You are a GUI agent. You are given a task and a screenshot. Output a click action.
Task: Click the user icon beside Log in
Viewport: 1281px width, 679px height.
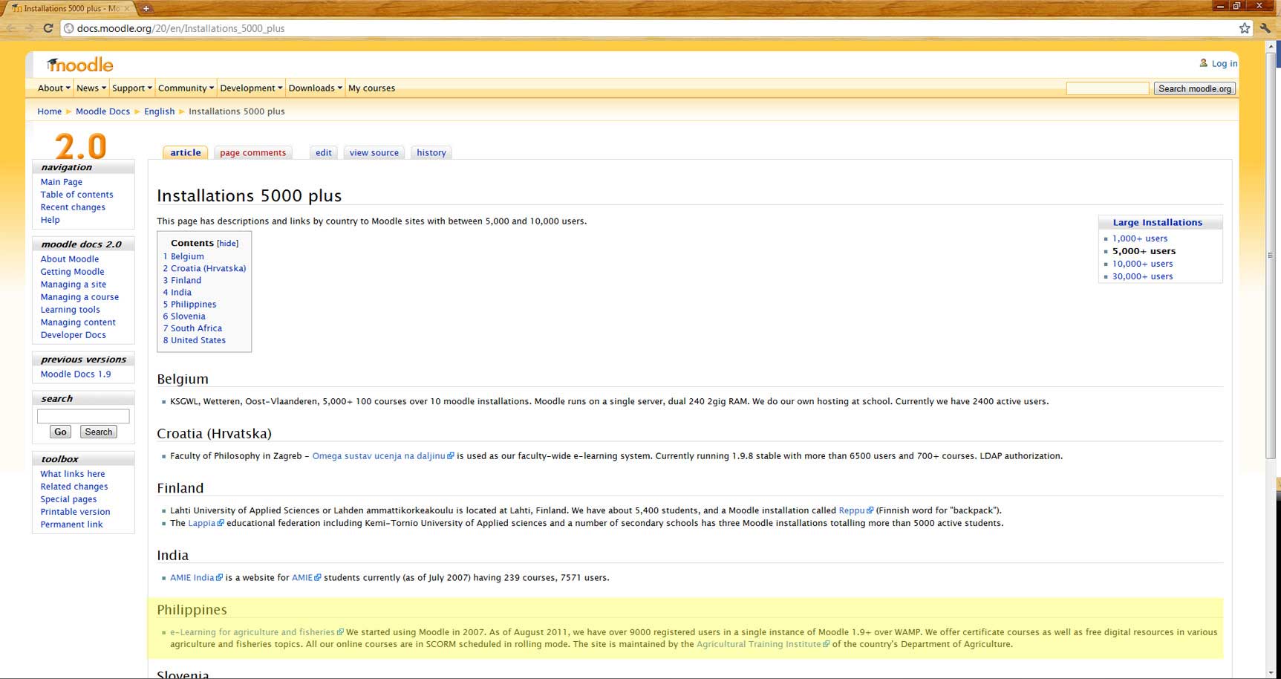1204,63
